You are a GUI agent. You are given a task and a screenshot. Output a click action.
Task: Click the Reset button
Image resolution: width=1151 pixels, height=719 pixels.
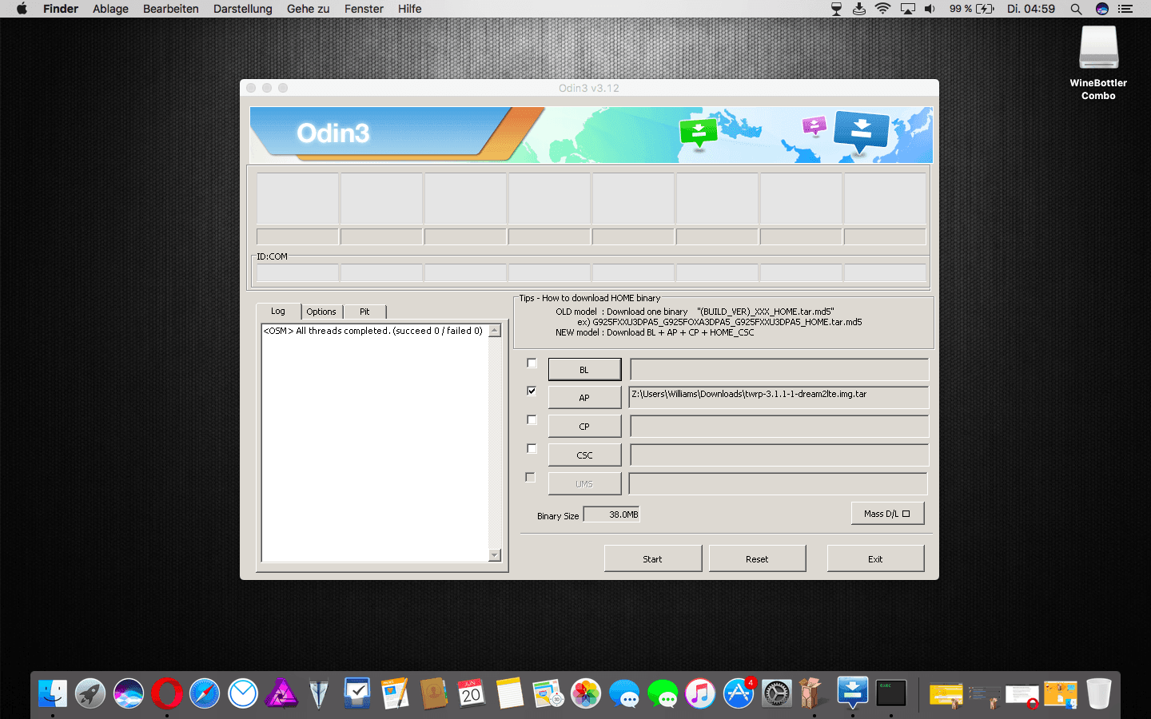click(757, 559)
